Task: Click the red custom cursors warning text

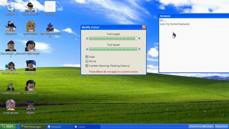Action: tap(113, 72)
